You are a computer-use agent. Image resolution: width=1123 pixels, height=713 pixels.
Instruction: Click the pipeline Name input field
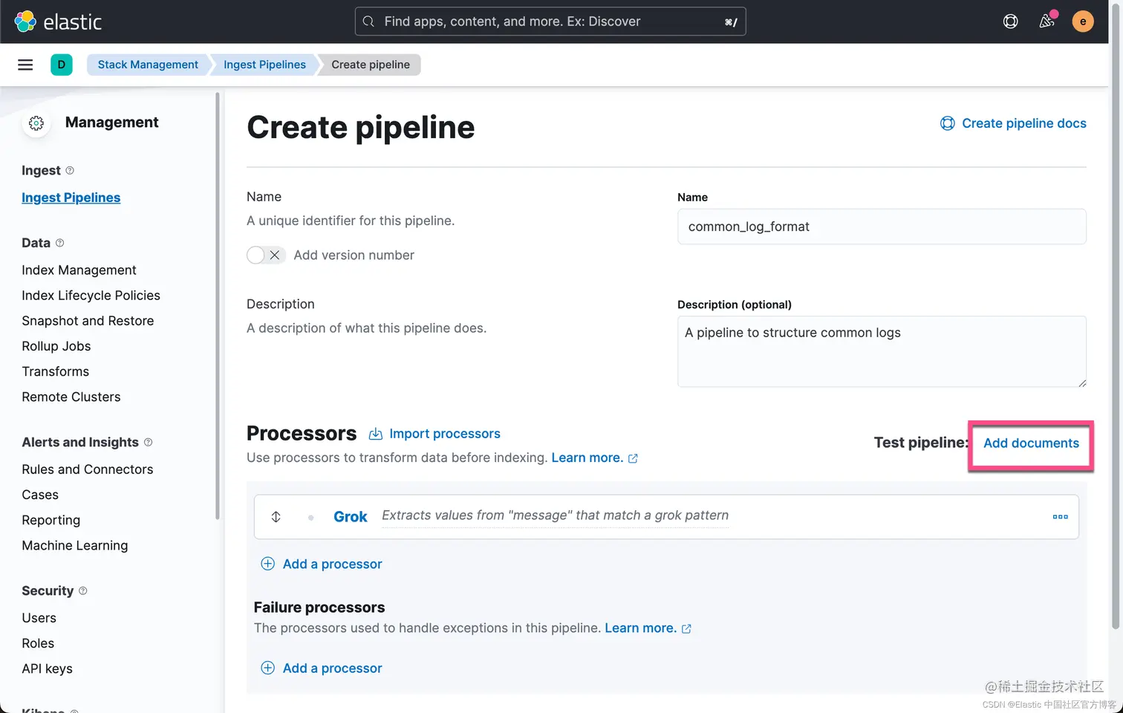[x=881, y=227]
